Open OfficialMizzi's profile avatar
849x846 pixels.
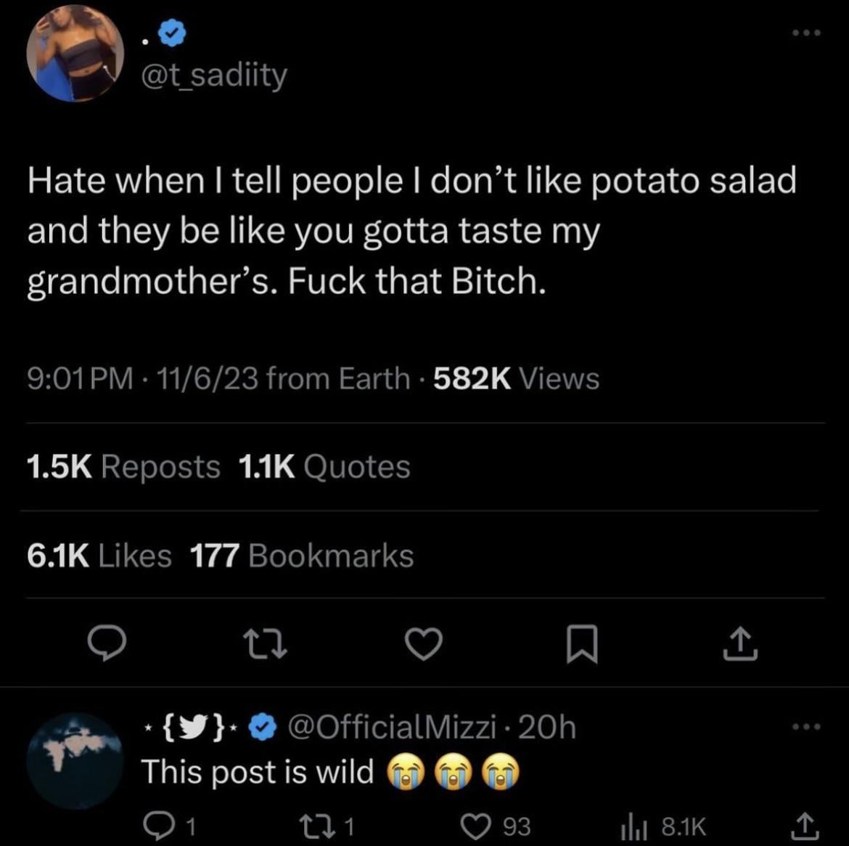tap(75, 760)
